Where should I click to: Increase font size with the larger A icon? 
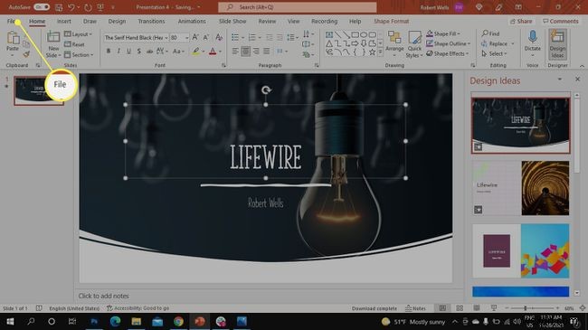coord(195,37)
